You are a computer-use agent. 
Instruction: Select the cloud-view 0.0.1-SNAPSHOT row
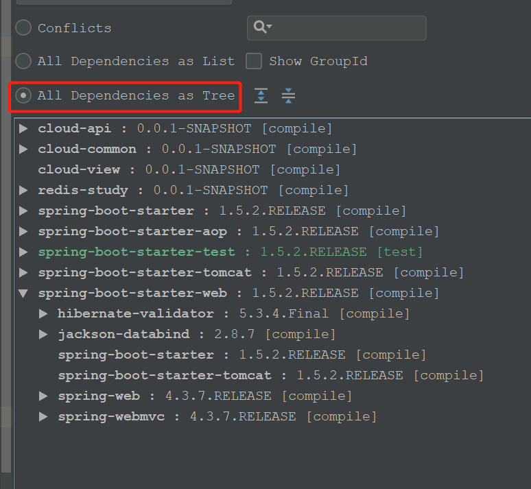click(x=189, y=169)
